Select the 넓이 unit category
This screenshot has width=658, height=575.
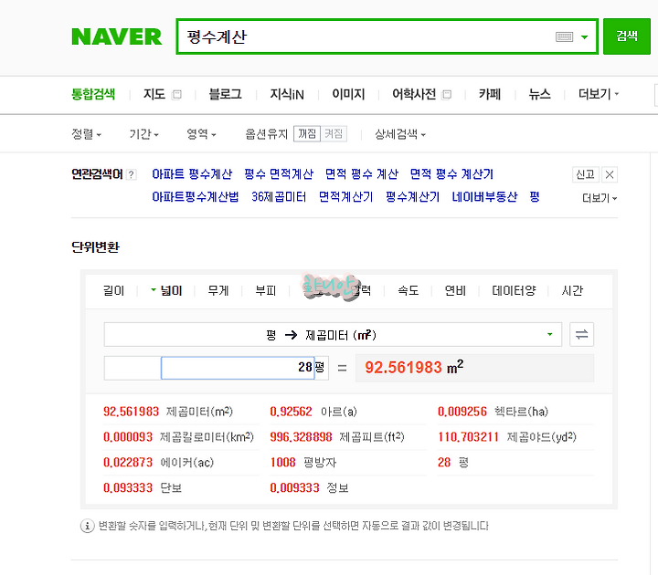(x=166, y=290)
